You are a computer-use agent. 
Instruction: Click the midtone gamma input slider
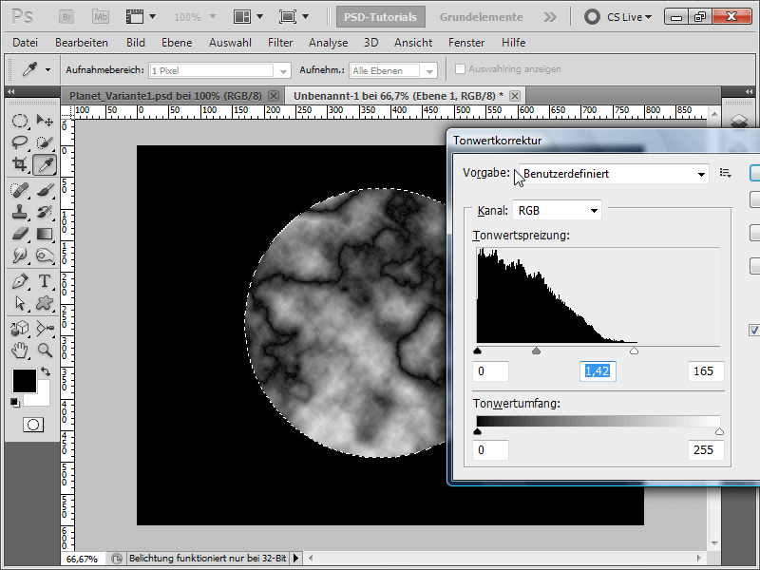point(536,351)
